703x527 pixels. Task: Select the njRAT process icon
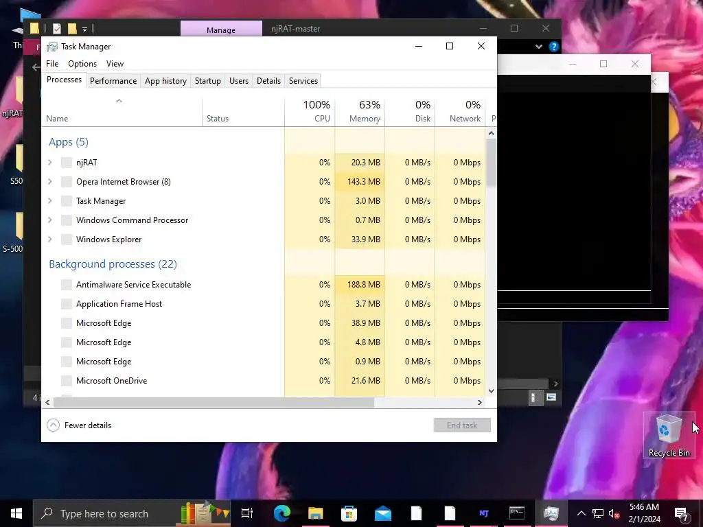[x=67, y=162]
